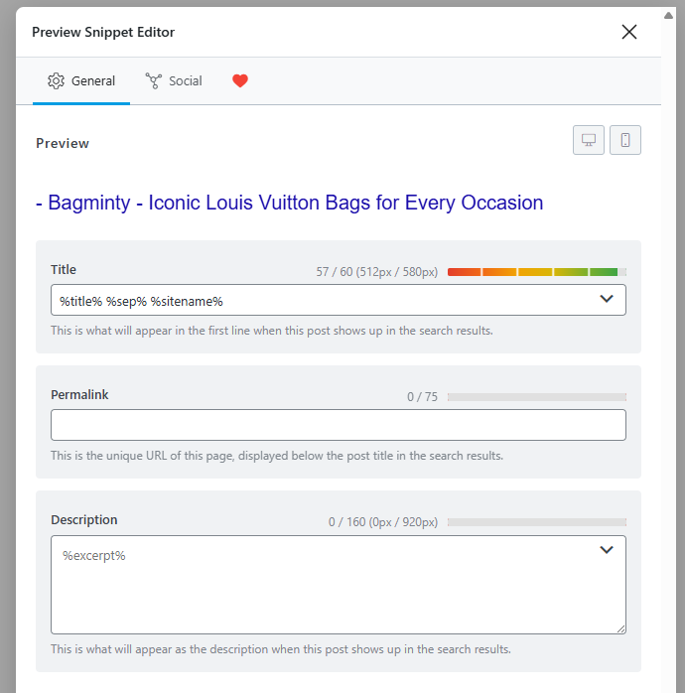Screen dimensions: 685x693
Task: Click the Permalink field label
Action: [x=79, y=394]
